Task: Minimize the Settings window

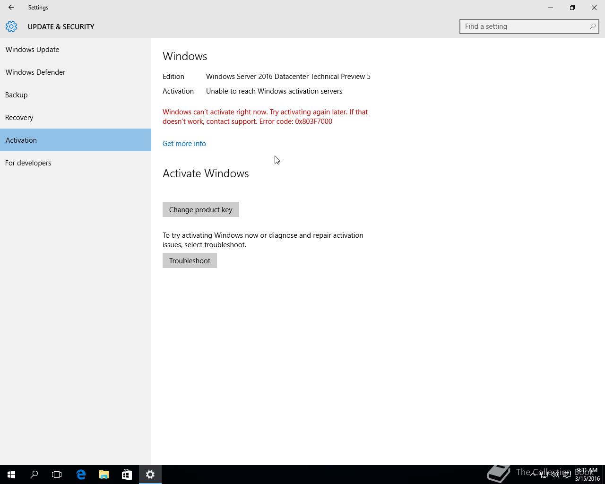Action: 551,8
